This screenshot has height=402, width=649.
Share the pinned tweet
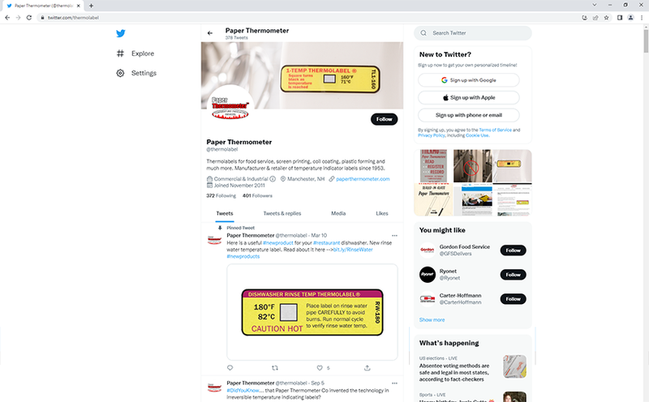coord(367,368)
